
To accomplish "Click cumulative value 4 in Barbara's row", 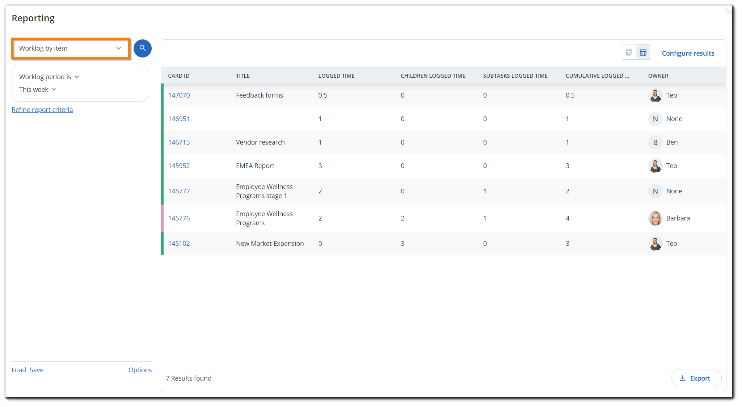I will click(x=568, y=218).
